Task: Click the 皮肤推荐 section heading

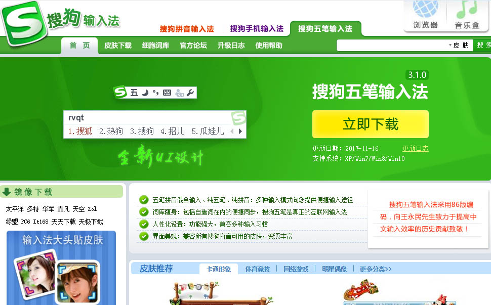Action: point(156,269)
